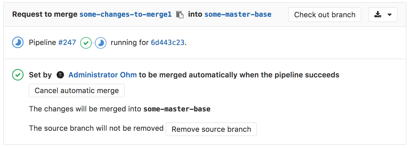Click "The source branch will not be removed" text
Screen dimensions: 409x148
(x=96, y=128)
